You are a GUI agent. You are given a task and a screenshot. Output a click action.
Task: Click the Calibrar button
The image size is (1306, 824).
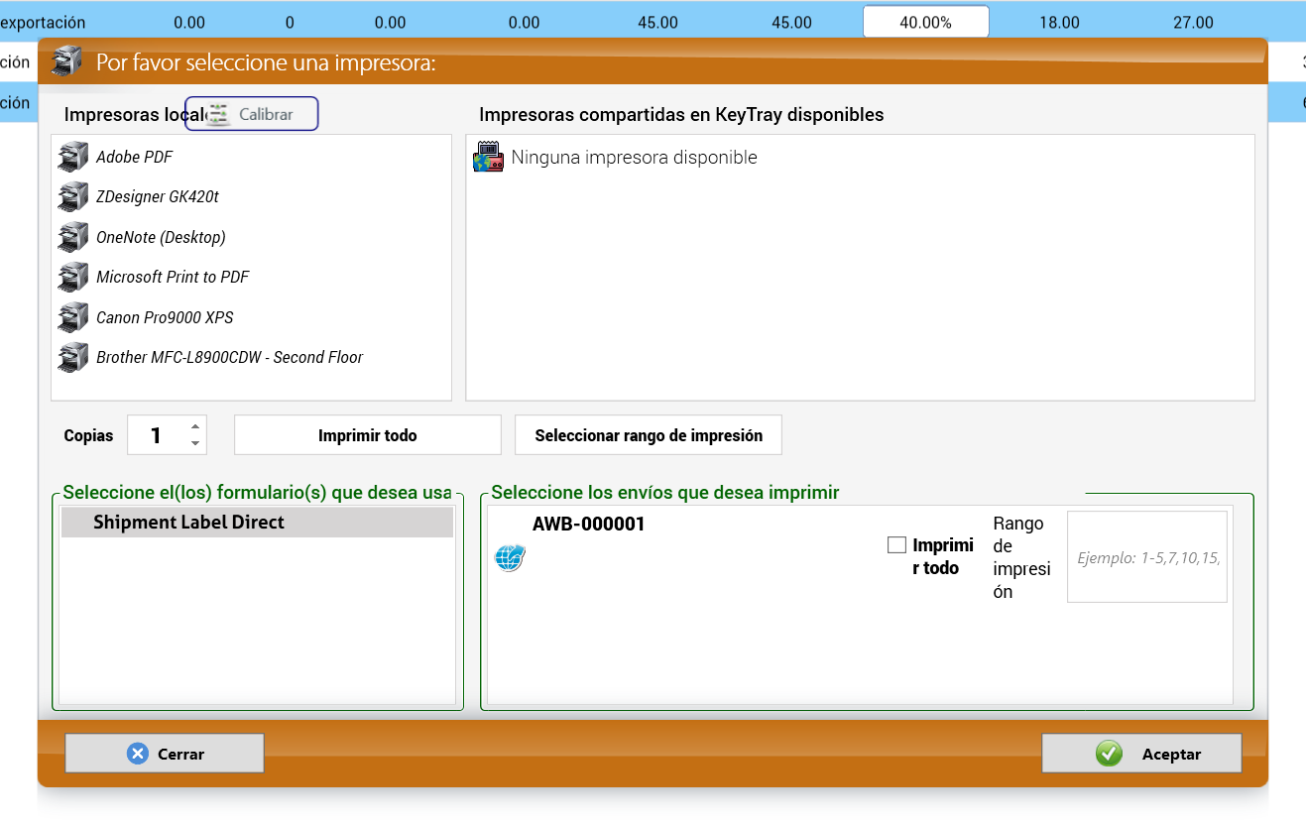[252, 114]
